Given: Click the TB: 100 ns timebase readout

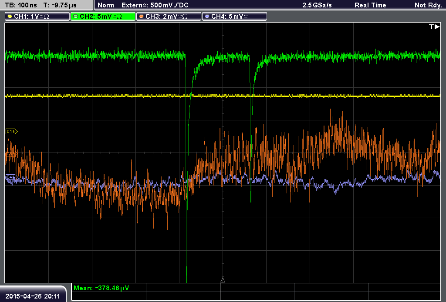Looking at the screenshot, I should pos(21,5).
